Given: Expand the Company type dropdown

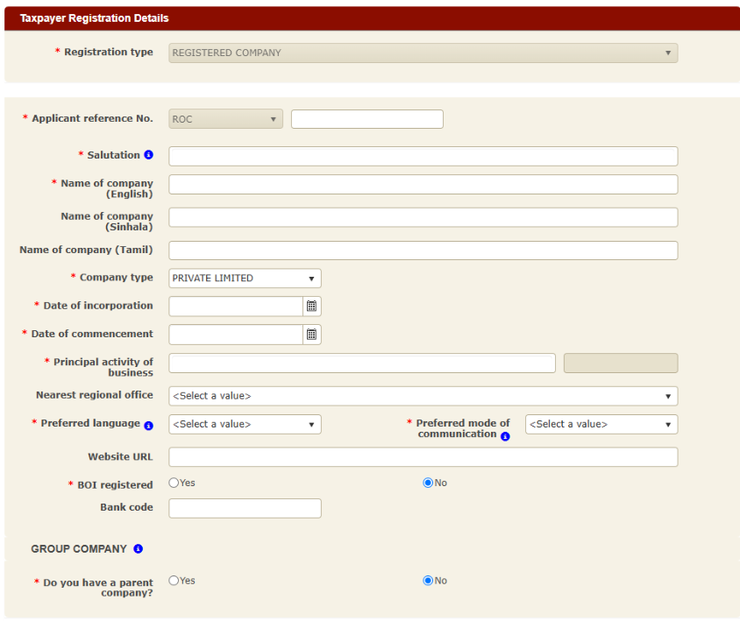Looking at the screenshot, I should pos(245,279).
